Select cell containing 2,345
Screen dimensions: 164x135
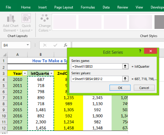pos(97,98)
